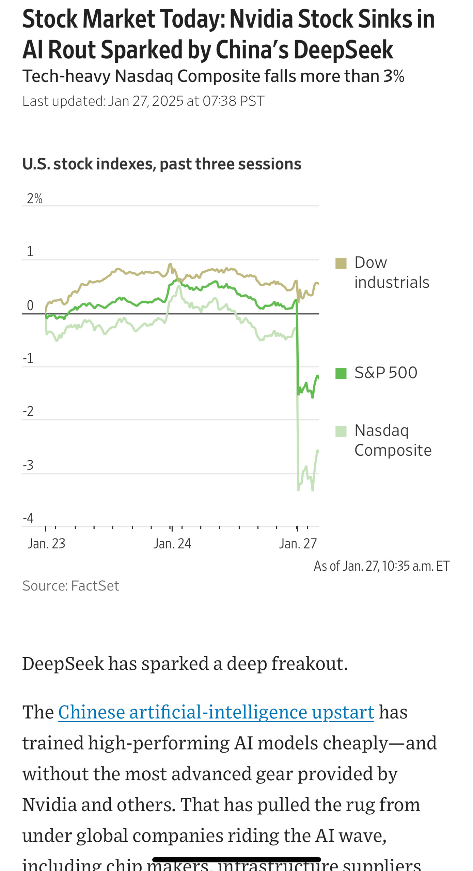Viewport: 473px width, 871px height.
Task: Click the chart title U.S. stock indexes
Action: coord(162,164)
